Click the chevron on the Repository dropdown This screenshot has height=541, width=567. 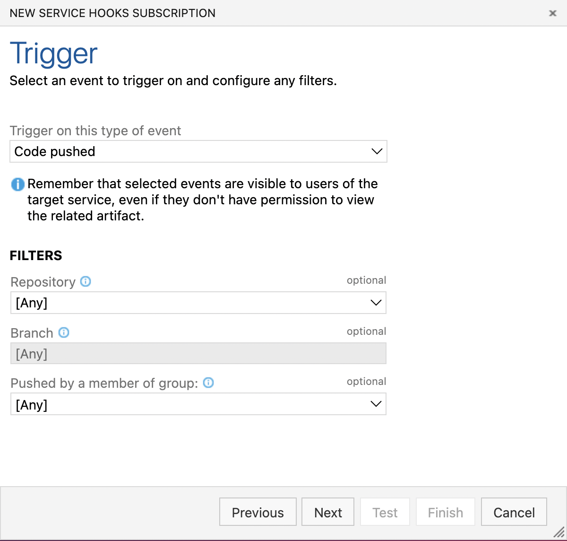(376, 303)
